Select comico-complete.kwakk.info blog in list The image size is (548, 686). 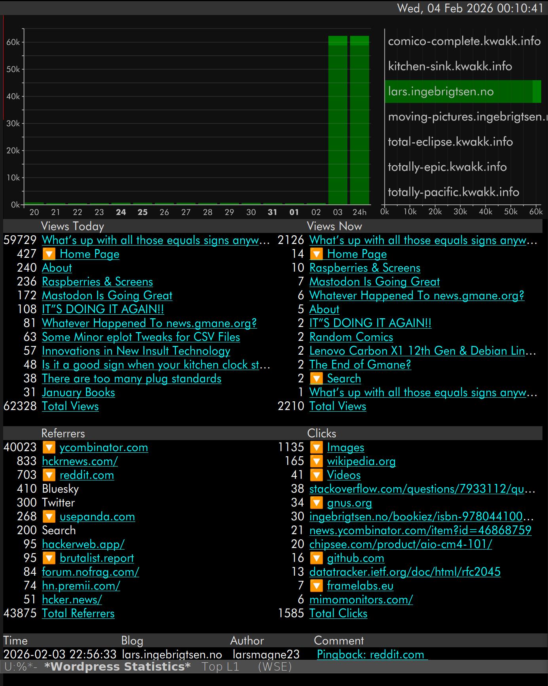pos(464,41)
